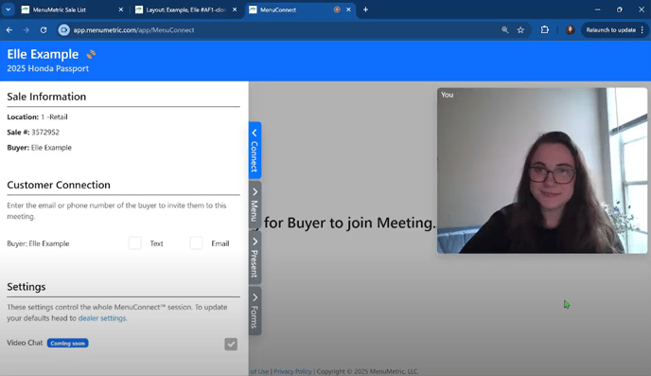The width and height of the screenshot is (651, 376).
Task: Click the Elle Example header name
Action: click(43, 54)
